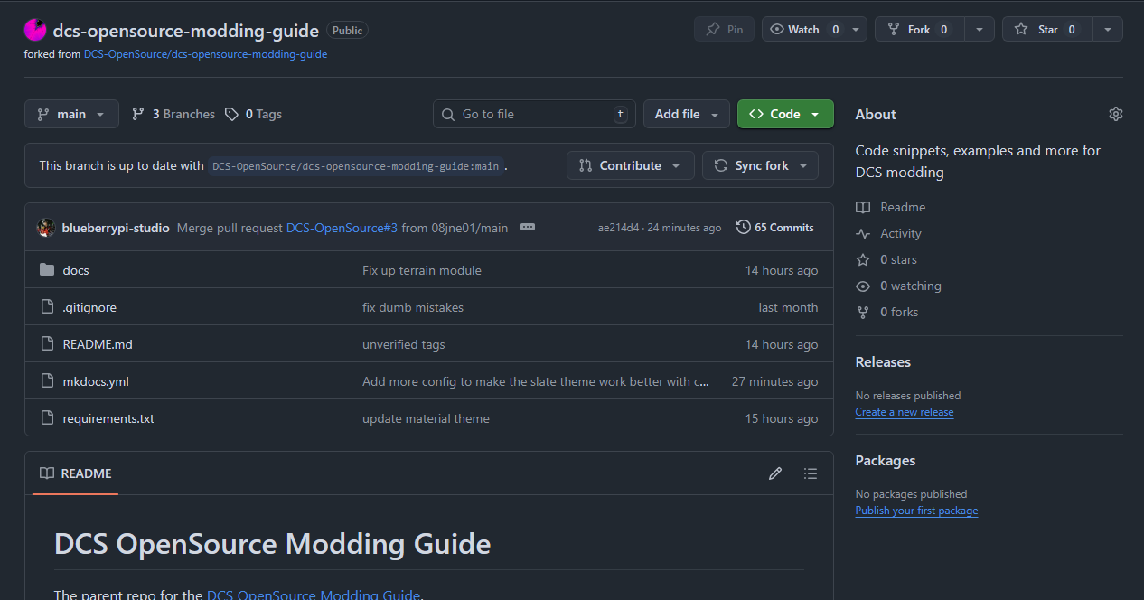Click the tag icon next to 0 Tags

coord(232,114)
